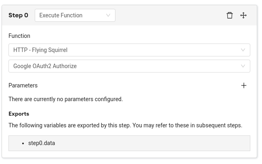Click the Function section label
Image resolution: width=262 pixels, height=164 pixels.
pos(19,36)
